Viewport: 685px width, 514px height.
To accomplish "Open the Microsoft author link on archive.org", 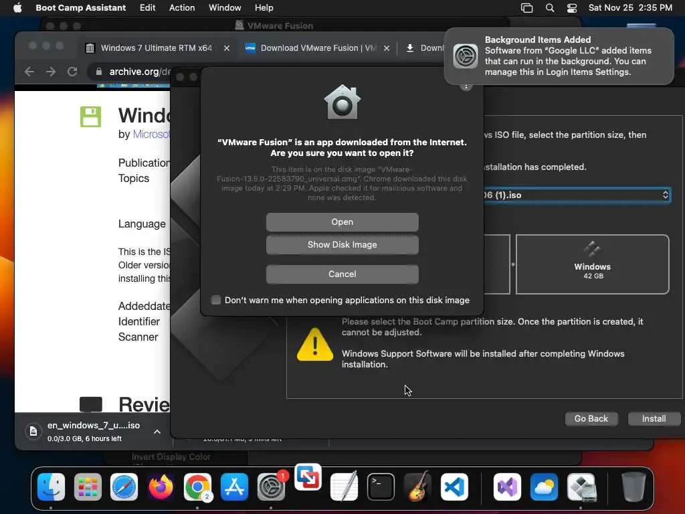I will tap(151, 134).
